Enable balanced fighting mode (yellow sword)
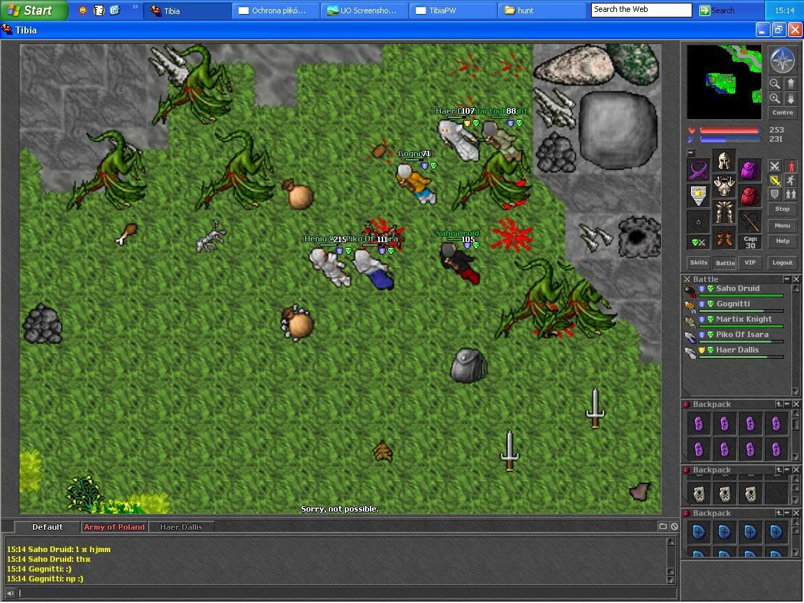The height and width of the screenshot is (603, 804). click(775, 180)
